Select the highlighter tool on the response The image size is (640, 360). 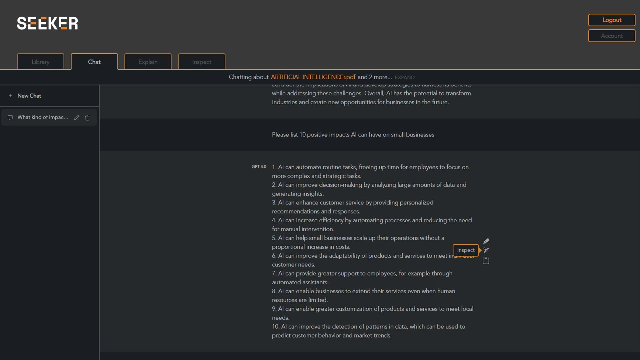pyautogui.click(x=486, y=241)
